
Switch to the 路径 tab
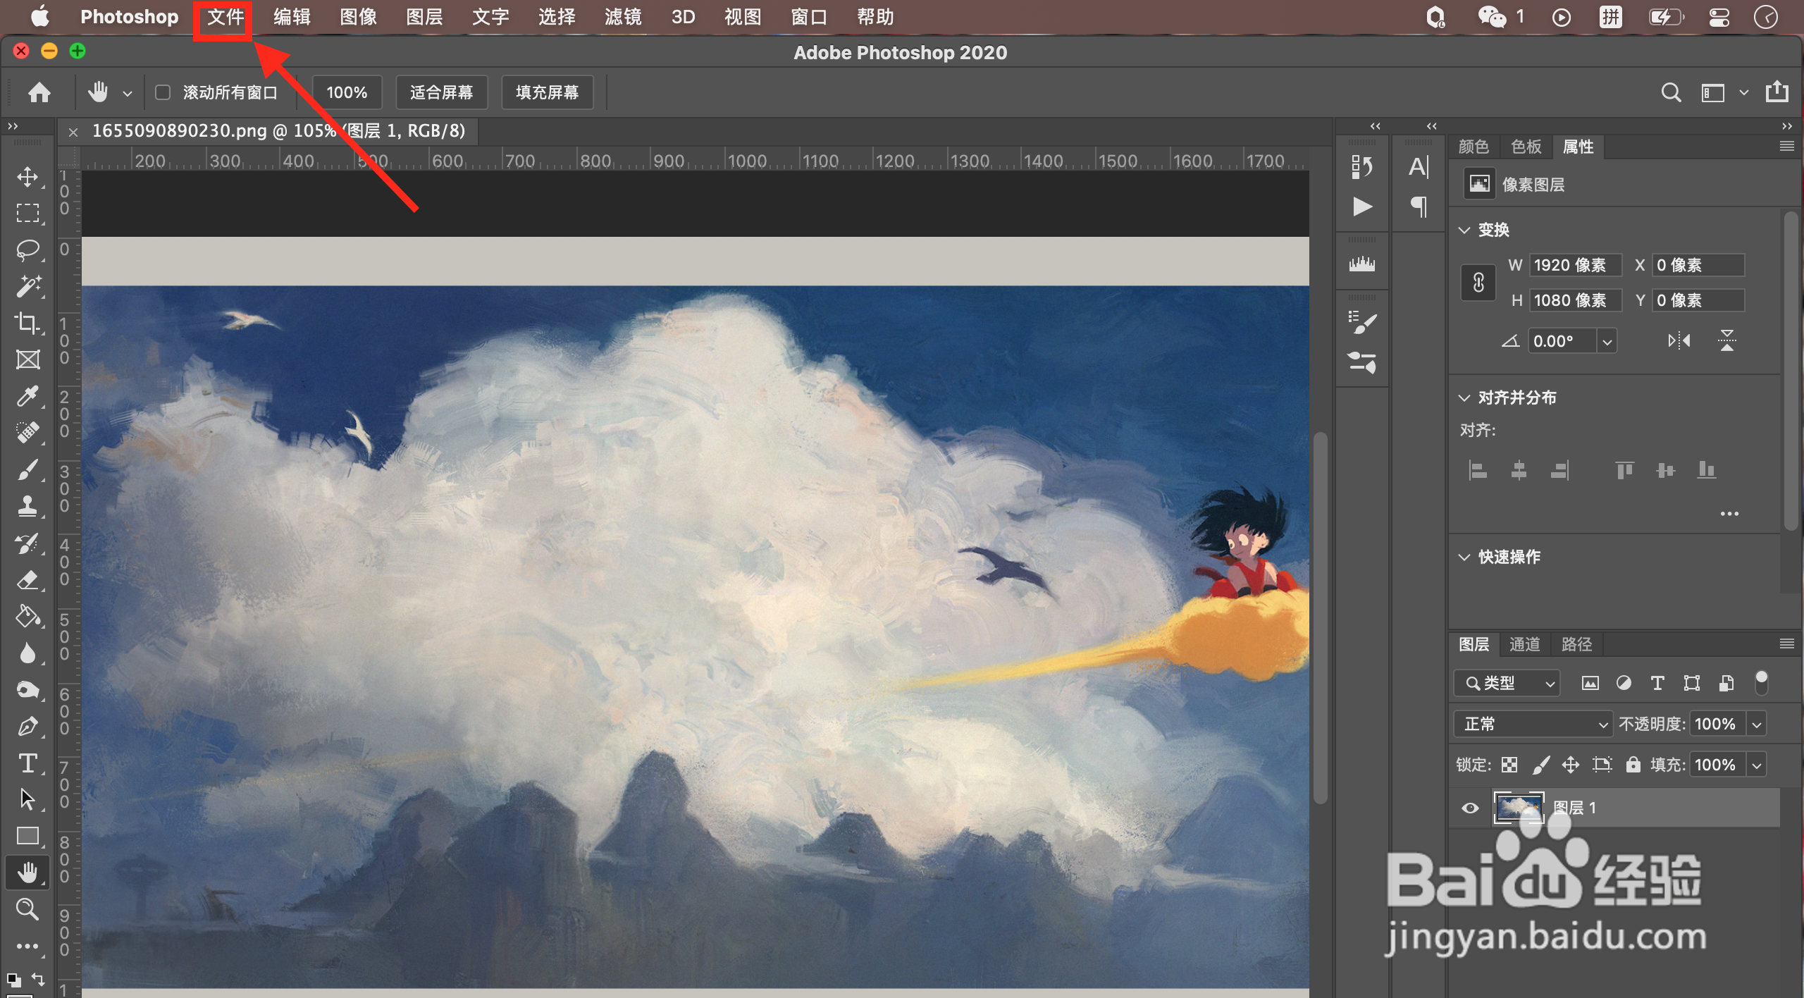(x=1577, y=644)
